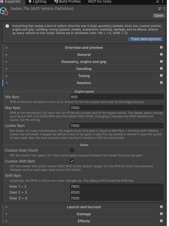169x226 pixels.
Task: Show help for Effects section
Action: pyautogui.click(x=161, y=221)
